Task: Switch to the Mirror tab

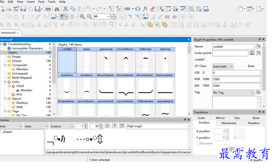Action: pyautogui.click(x=220, y=118)
